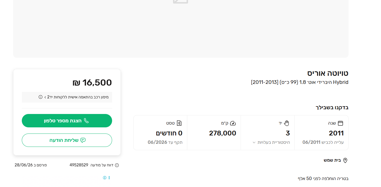Screen dimensions: 381x187
Task: Click the ad number 49528529
Action: point(79,165)
